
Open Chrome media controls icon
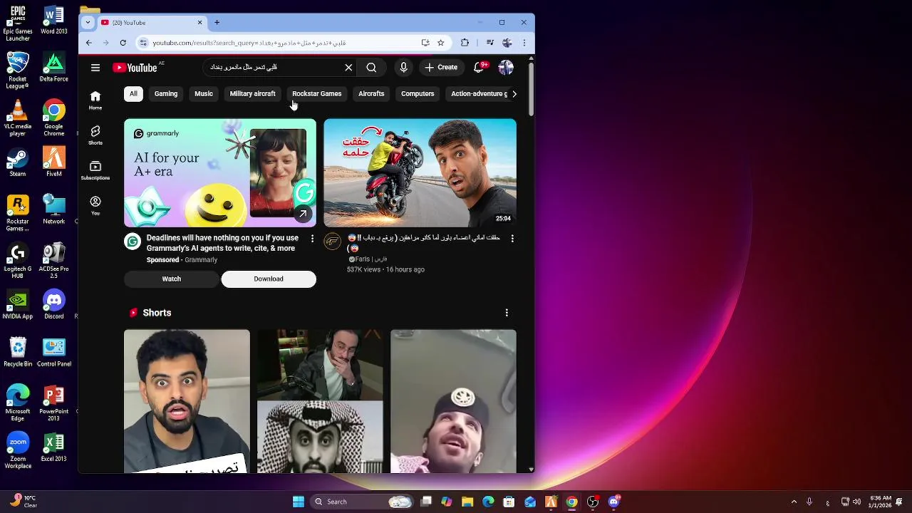489,43
